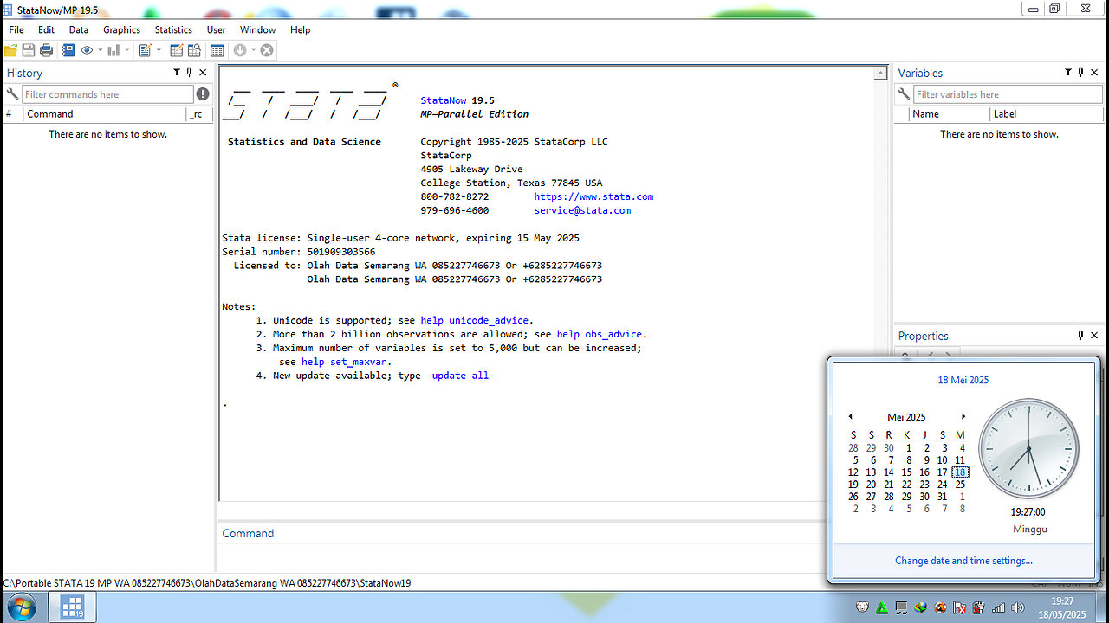Image resolution: width=1109 pixels, height=623 pixels.
Task: Open the Variables Manager toolbar icon
Action: pos(217,50)
